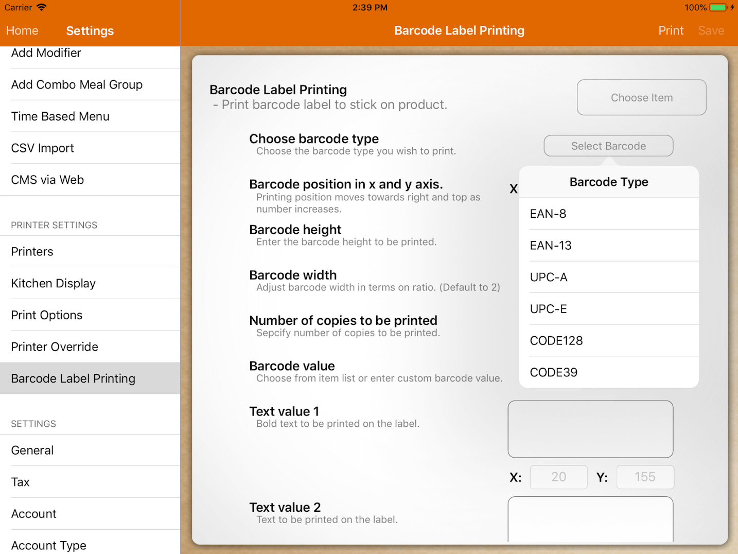Viewport: 738px width, 554px height.
Task: Tap the Wi-Fi status icon
Action: click(x=42, y=7)
